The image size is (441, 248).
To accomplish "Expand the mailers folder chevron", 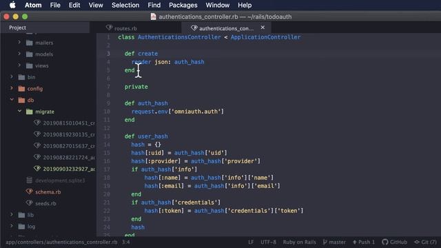I will point(19,42).
